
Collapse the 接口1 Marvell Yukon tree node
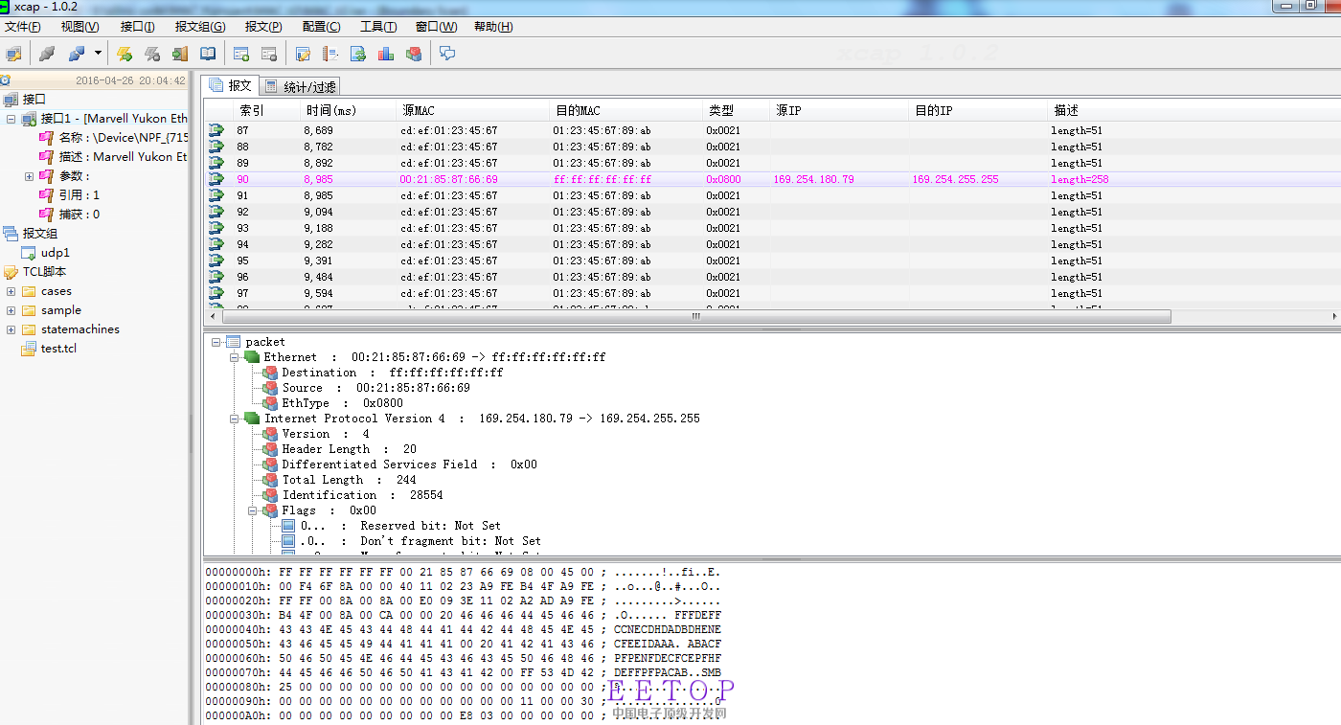click(11, 119)
